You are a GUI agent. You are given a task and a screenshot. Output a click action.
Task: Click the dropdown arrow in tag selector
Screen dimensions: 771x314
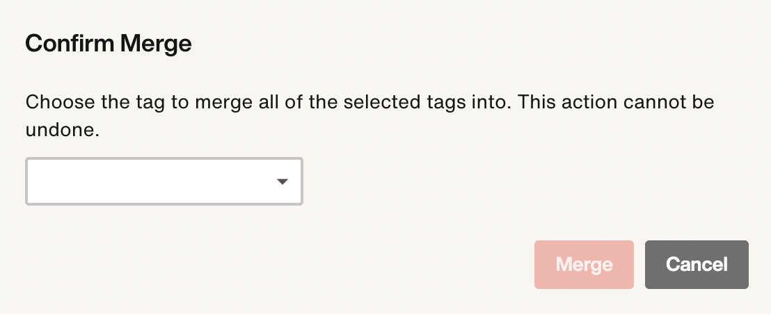click(282, 181)
